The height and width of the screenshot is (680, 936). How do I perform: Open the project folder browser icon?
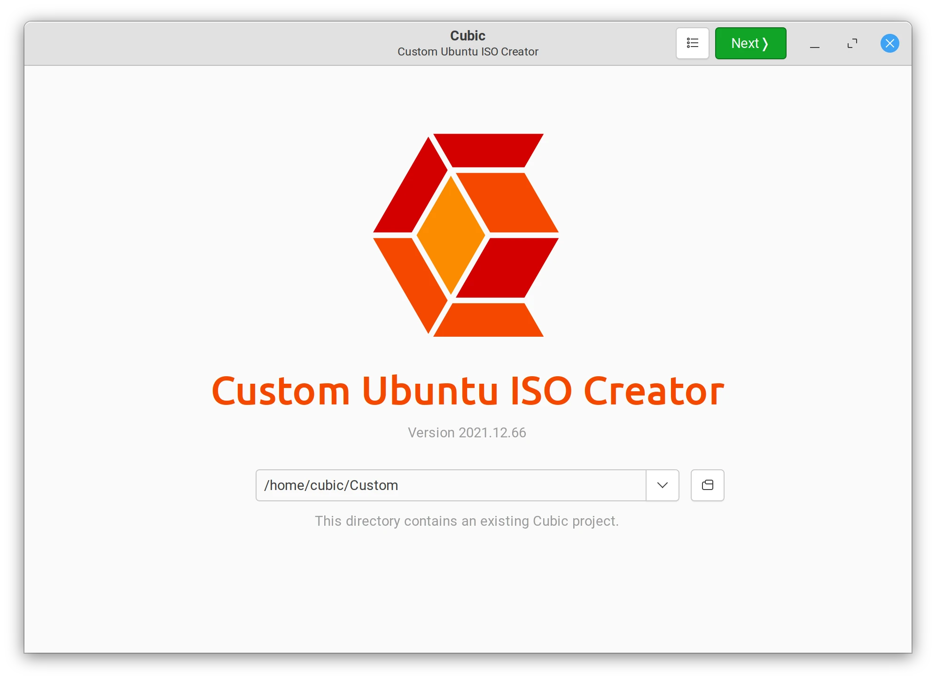(x=707, y=485)
